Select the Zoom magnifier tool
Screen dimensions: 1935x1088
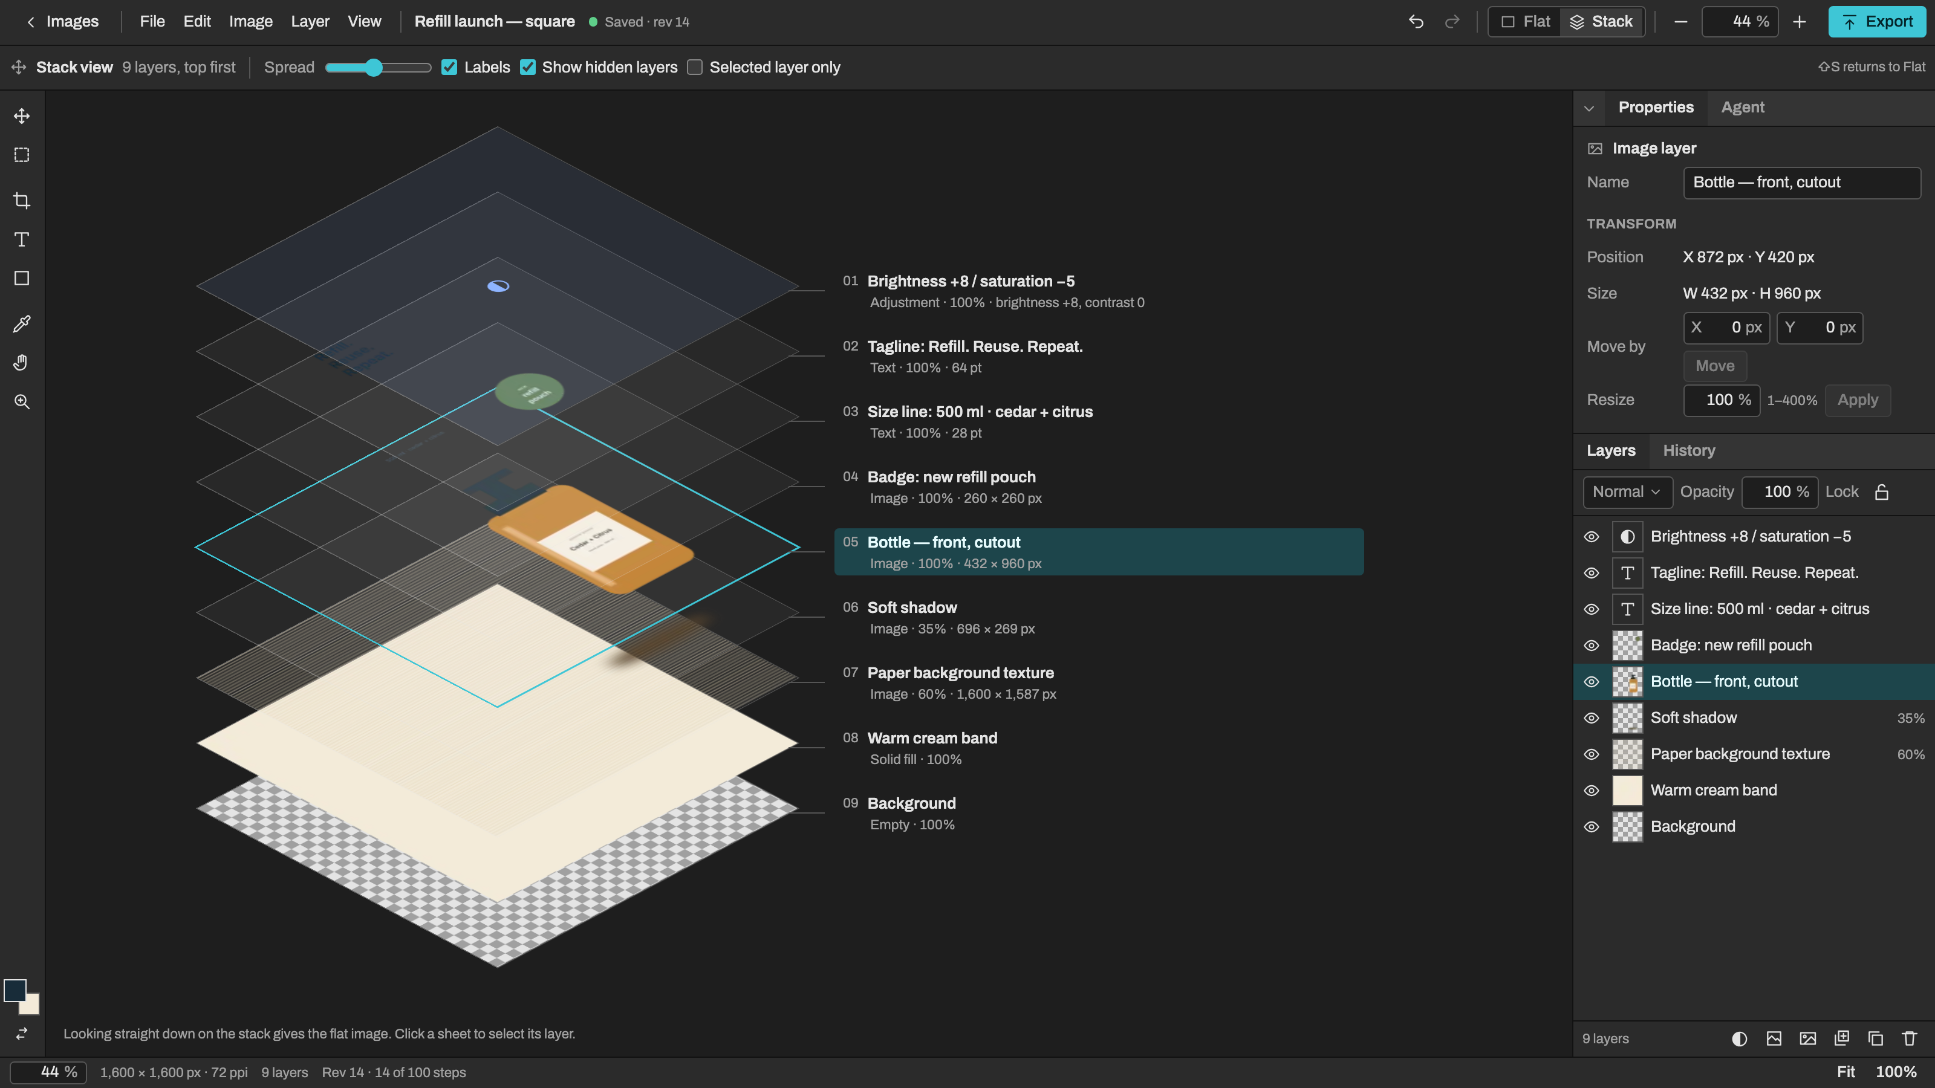[x=22, y=402]
